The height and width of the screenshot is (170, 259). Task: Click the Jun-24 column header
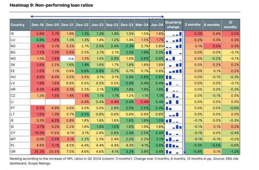pos(156,24)
